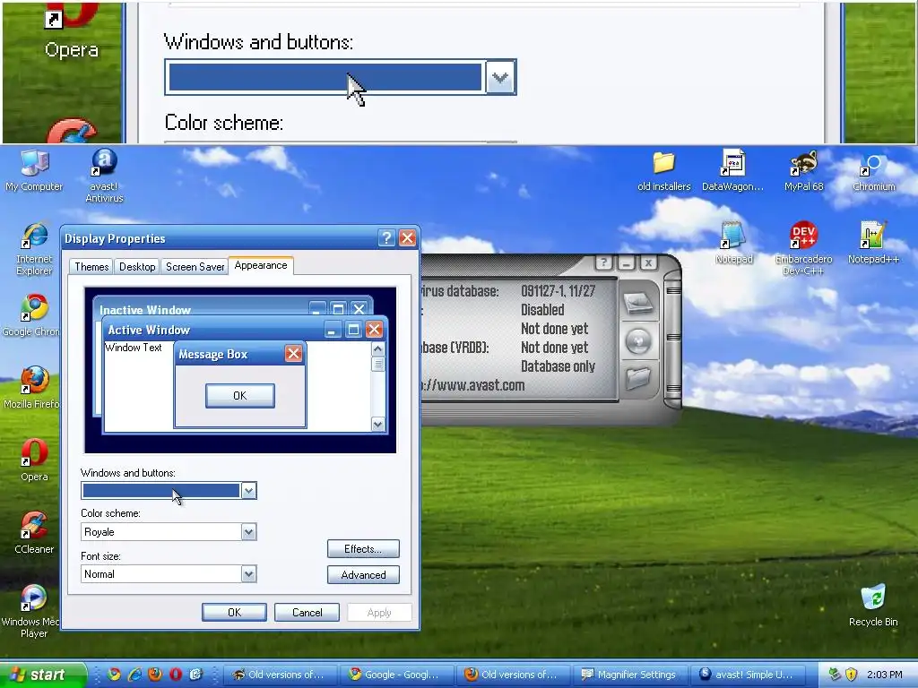The width and height of the screenshot is (918, 688).
Task: Click the help button in Display Properties title bar
Action: pyautogui.click(x=386, y=237)
